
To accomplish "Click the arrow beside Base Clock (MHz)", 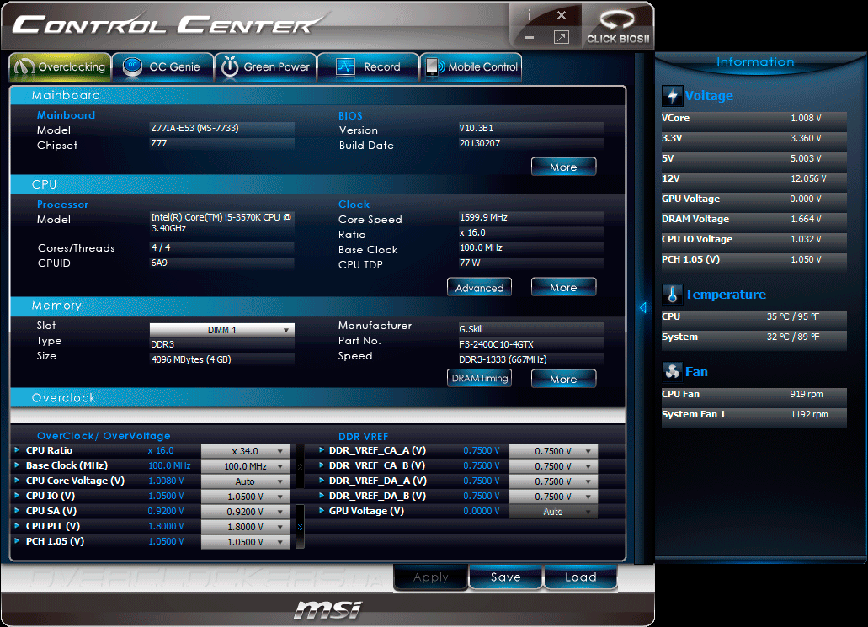I will coord(17,465).
